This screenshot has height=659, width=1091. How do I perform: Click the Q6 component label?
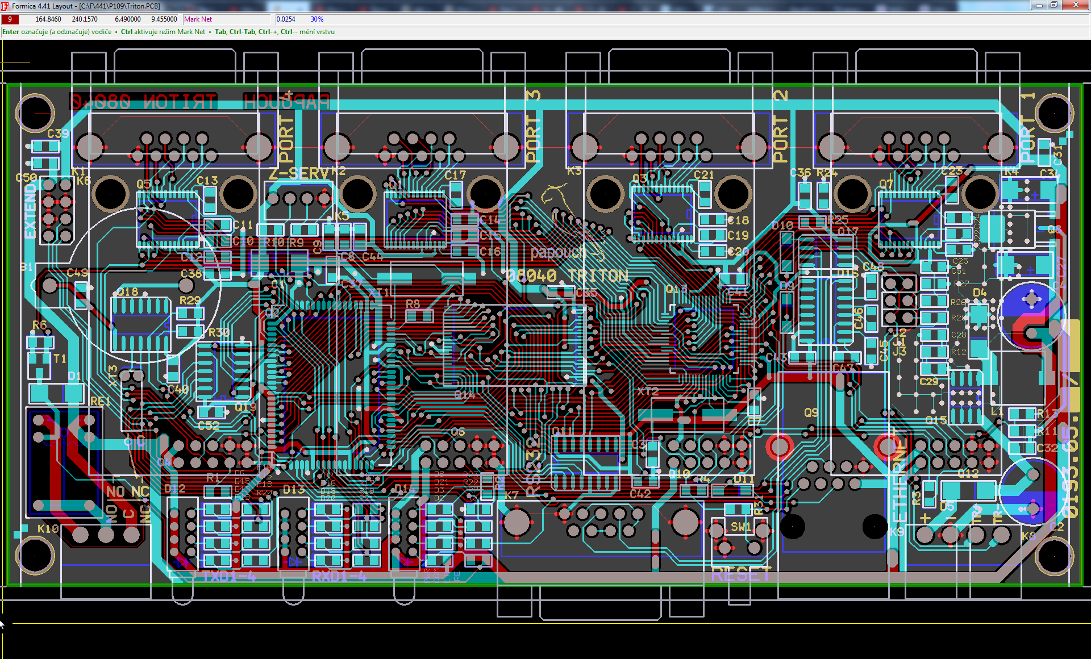click(458, 432)
